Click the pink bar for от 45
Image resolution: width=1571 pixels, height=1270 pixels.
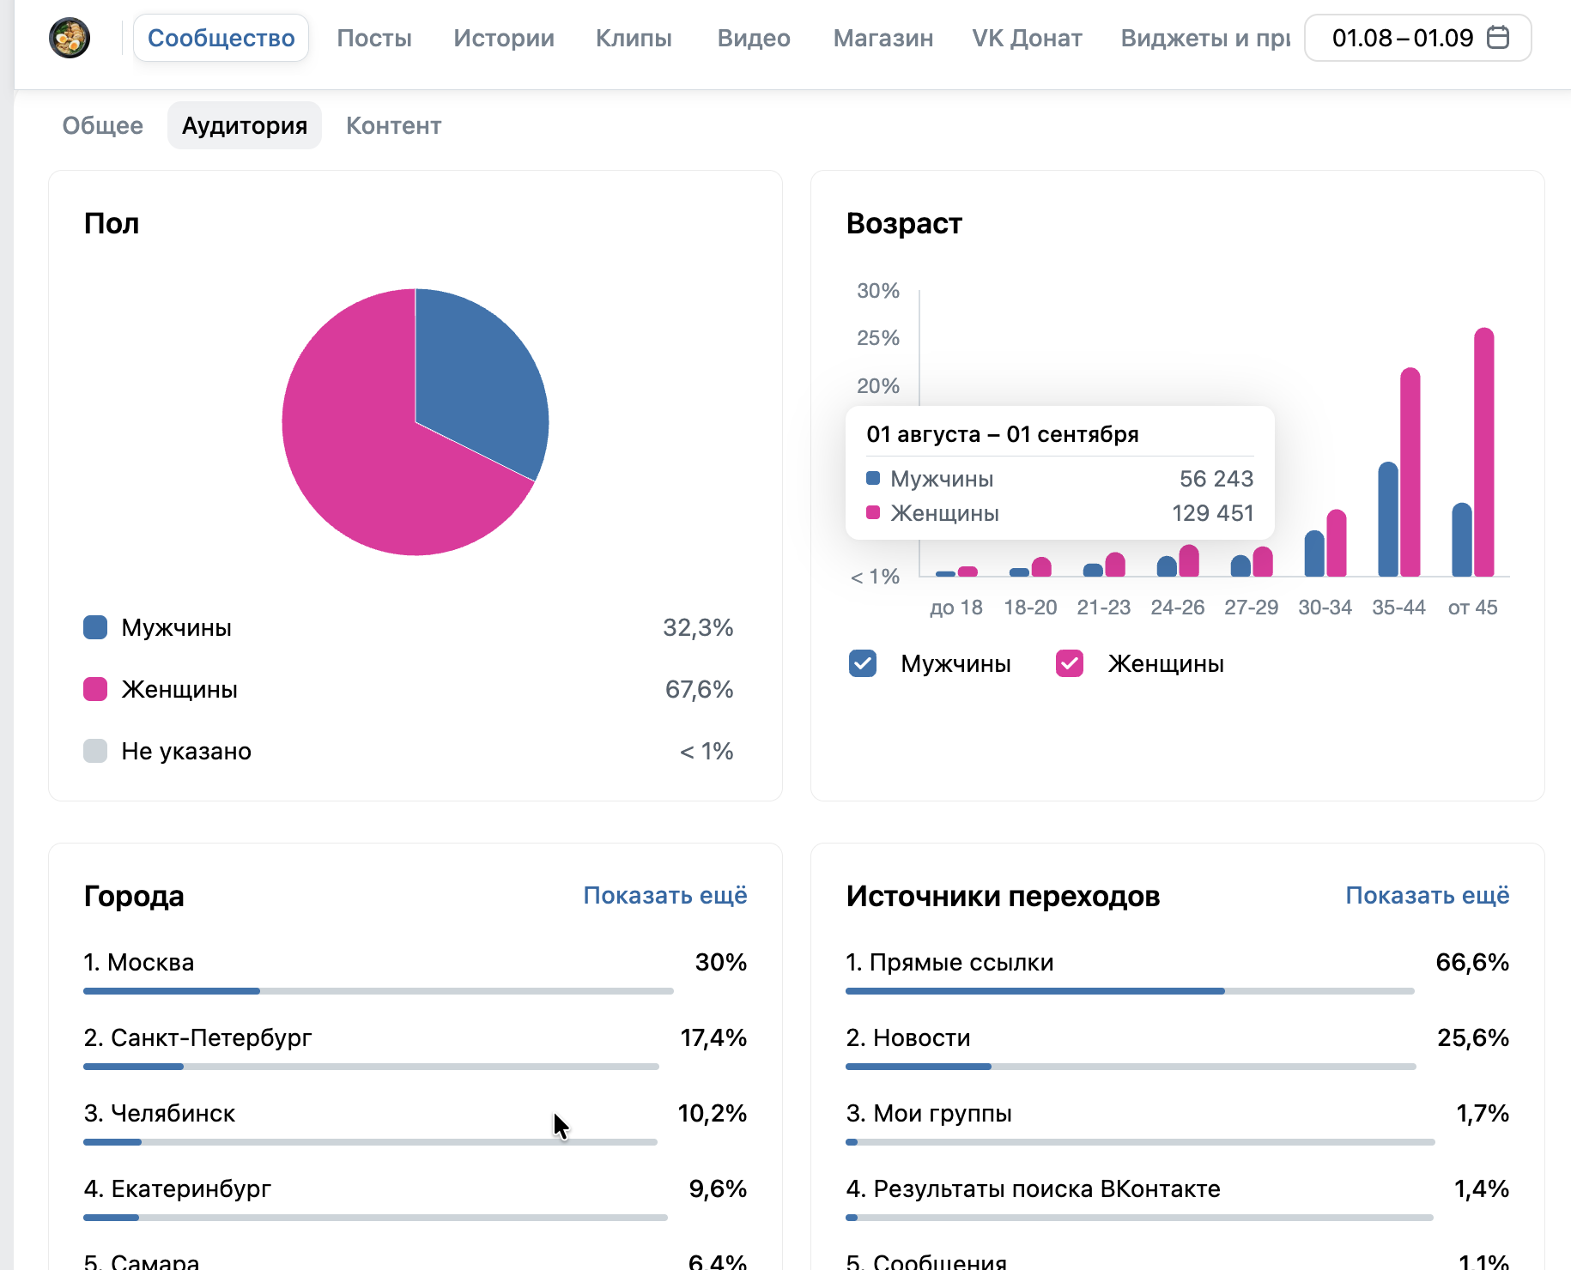tap(1484, 452)
